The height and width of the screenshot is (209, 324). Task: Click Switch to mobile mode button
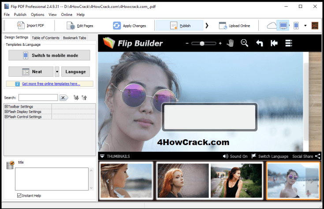tap(49, 55)
